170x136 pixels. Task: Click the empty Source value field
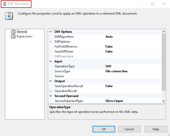pyautogui.click(x=133, y=76)
